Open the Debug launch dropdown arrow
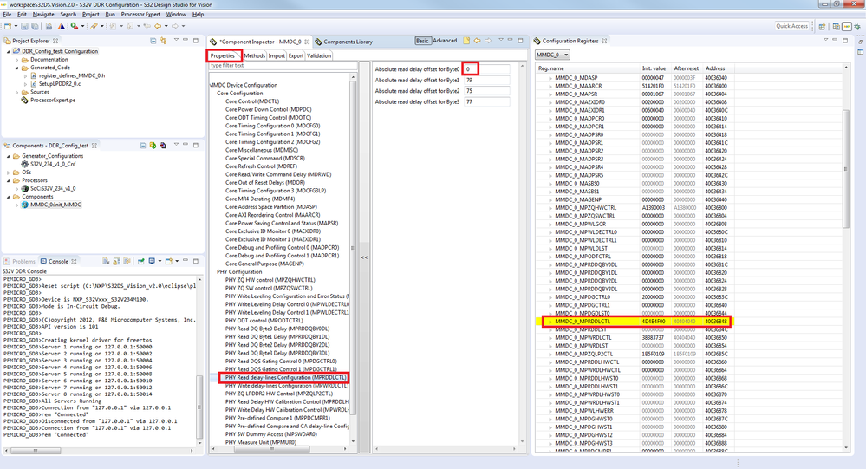Image resolution: width=866 pixels, height=469 pixels. coord(83,26)
